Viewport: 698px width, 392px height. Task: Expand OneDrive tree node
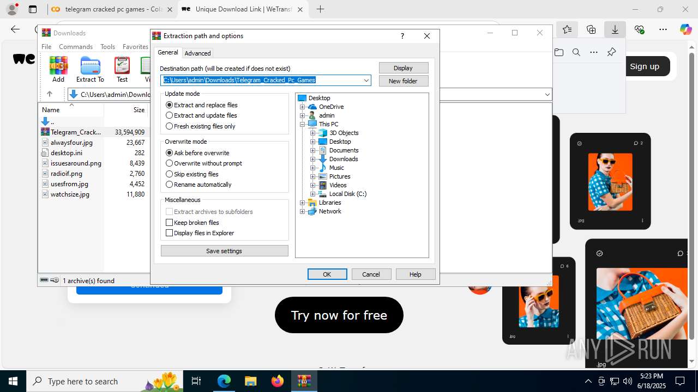[303, 107]
